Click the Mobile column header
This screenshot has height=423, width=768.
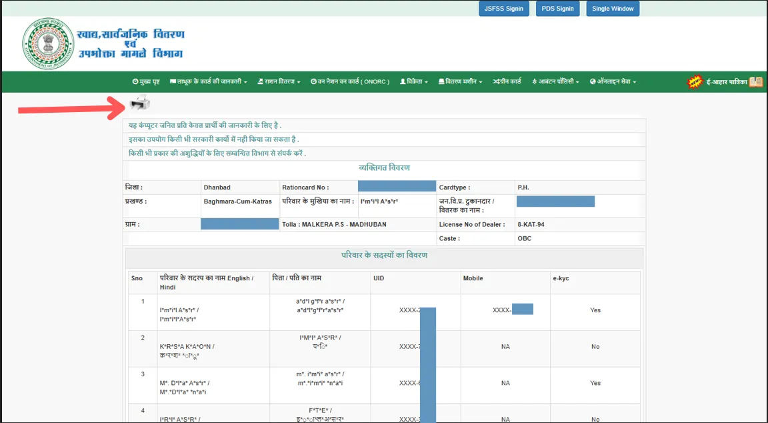click(x=473, y=278)
